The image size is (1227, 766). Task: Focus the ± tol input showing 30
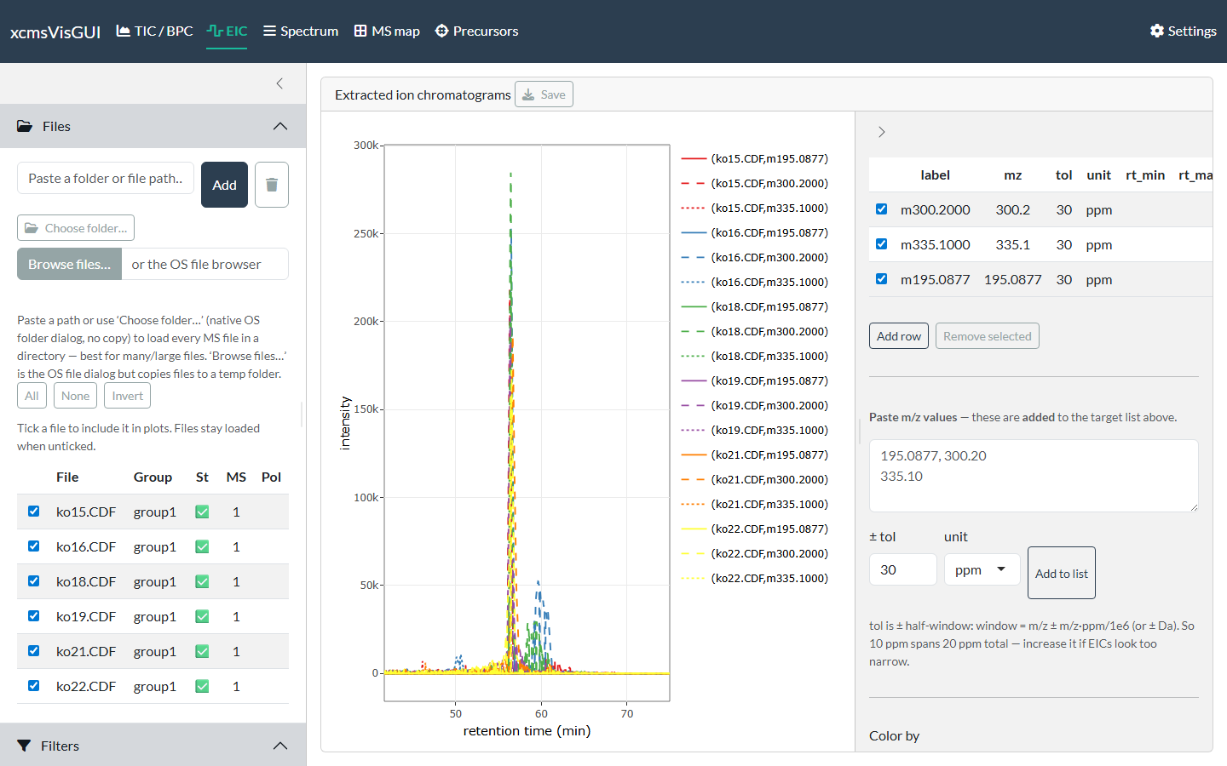click(903, 569)
